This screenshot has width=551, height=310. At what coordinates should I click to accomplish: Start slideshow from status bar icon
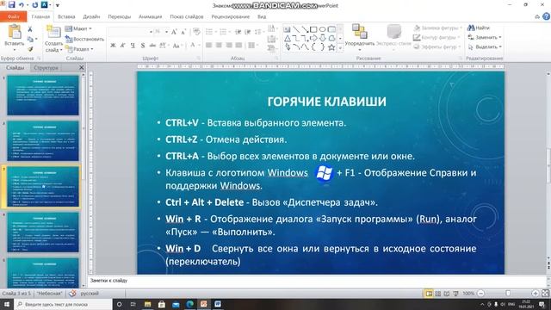455,293
